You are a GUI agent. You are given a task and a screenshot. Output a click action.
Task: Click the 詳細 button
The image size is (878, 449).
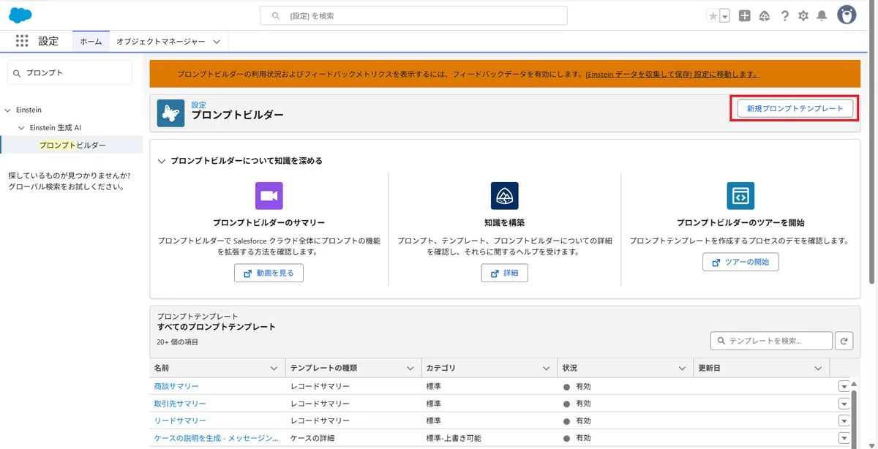coord(504,273)
